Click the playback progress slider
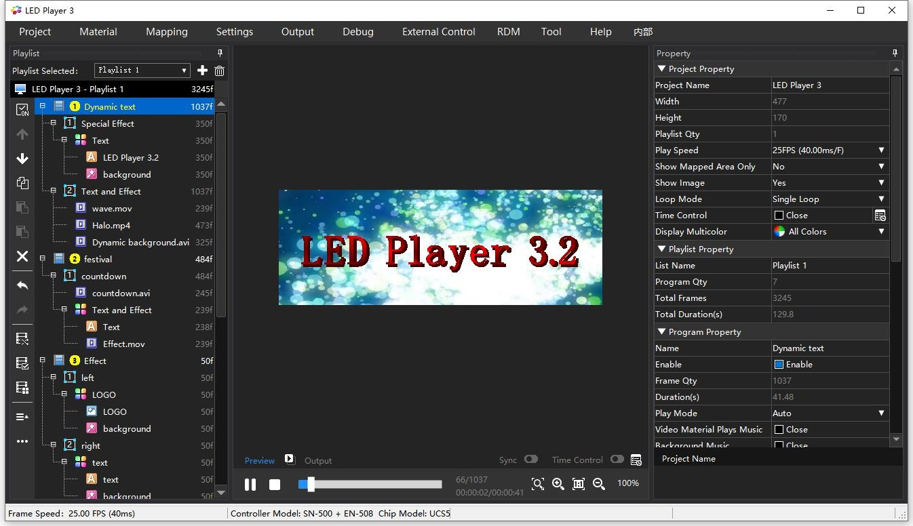Image resolution: width=913 pixels, height=526 pixels. (x=370, y=484)
